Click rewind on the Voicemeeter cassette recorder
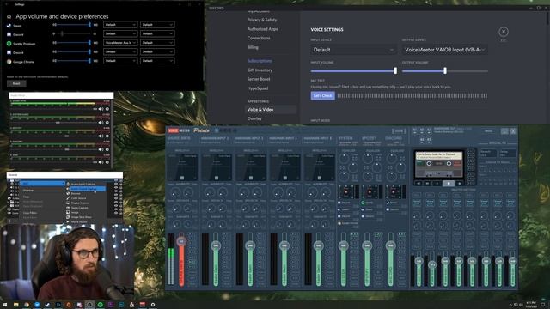 419,183
